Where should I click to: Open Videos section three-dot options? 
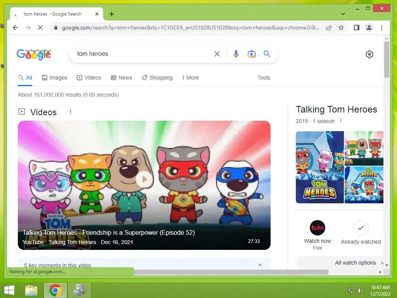coord(71,111)
